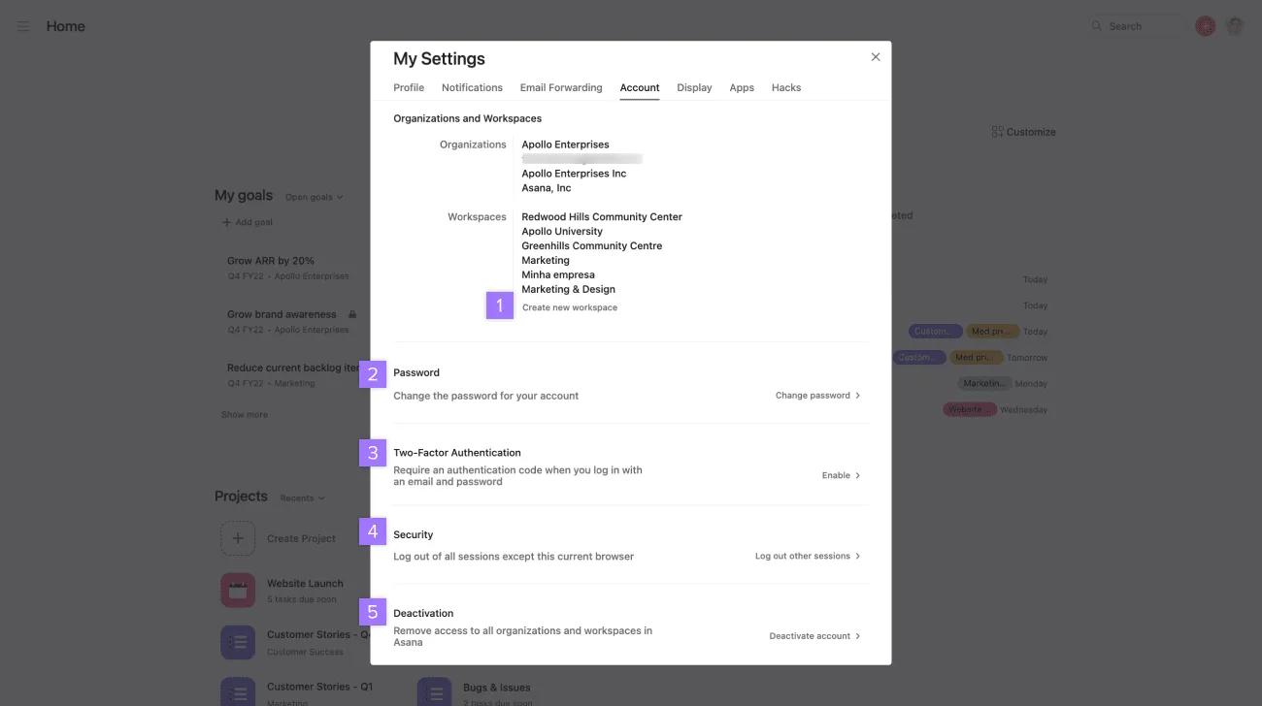Click Deactivate account button

[x=814, y=636]
